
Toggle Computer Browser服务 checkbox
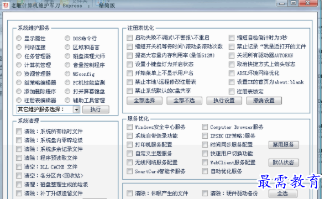coord(205,127)
